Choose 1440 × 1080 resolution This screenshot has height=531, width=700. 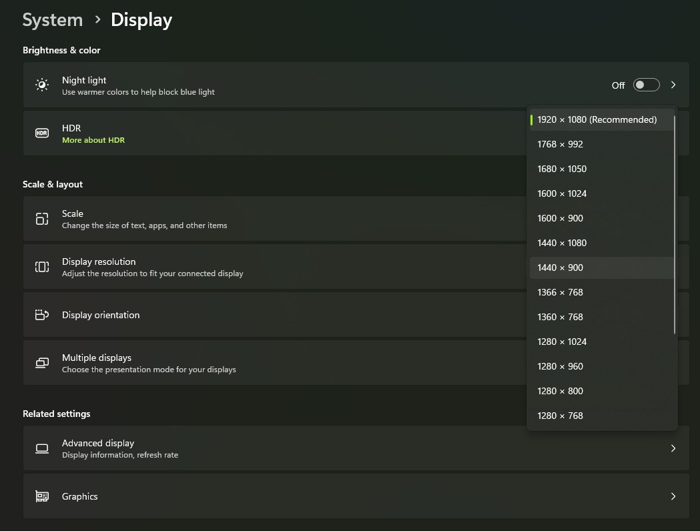[601, 243]
